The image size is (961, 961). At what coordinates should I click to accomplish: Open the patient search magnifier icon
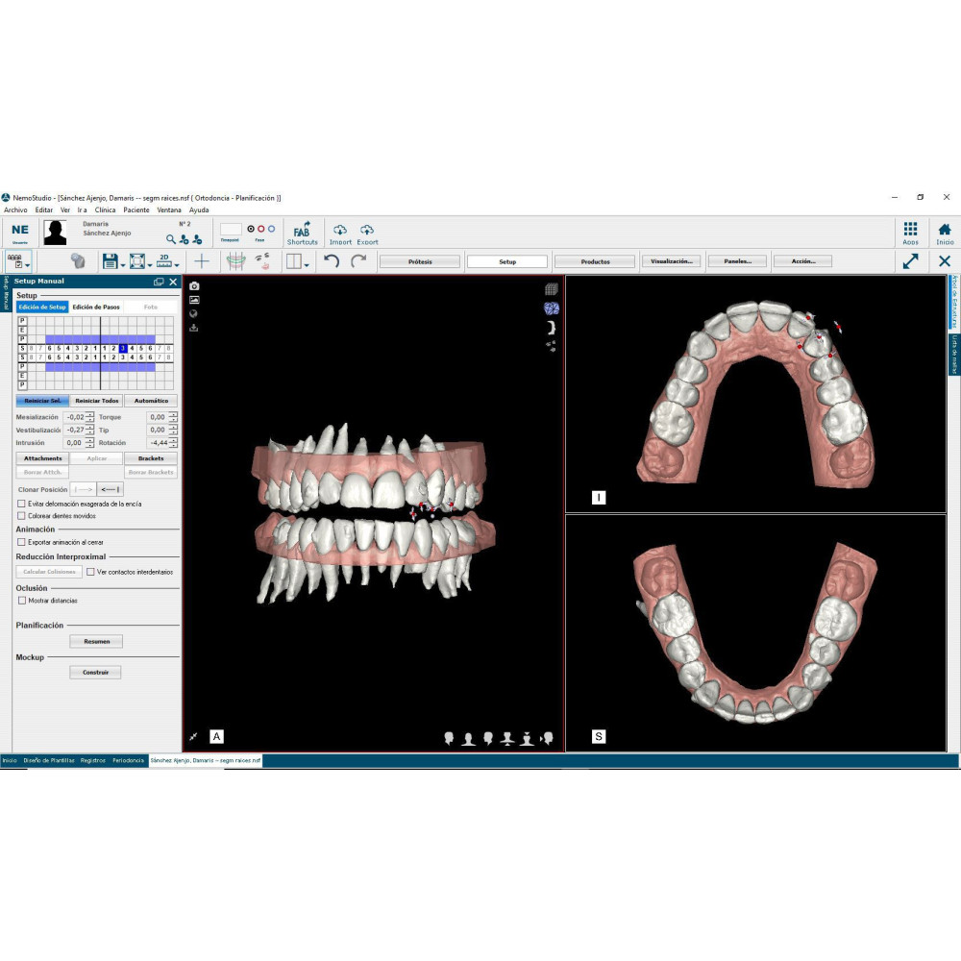click(171, 239)
